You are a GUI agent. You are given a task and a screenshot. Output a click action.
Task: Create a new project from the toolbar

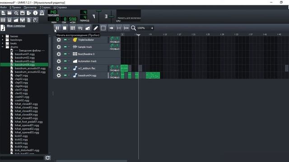[3, 13]
